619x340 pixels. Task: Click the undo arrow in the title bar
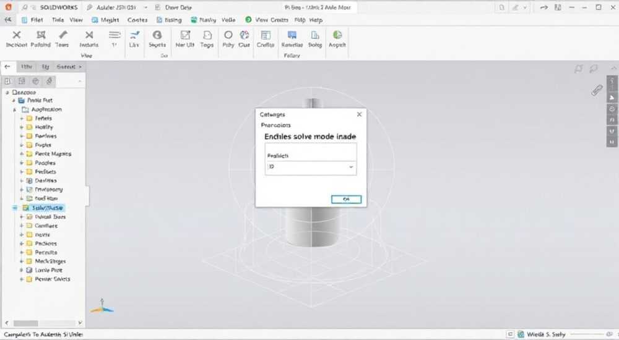pyautogui.click(x=544, y=7)
